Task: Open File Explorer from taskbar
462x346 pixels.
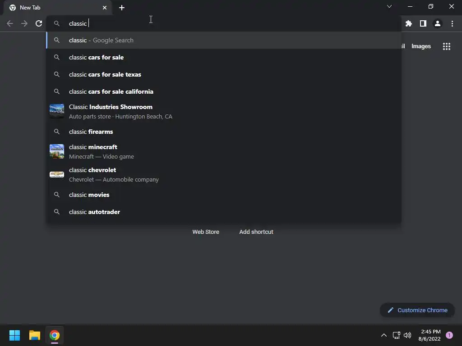Action: [x=34, y=335]
